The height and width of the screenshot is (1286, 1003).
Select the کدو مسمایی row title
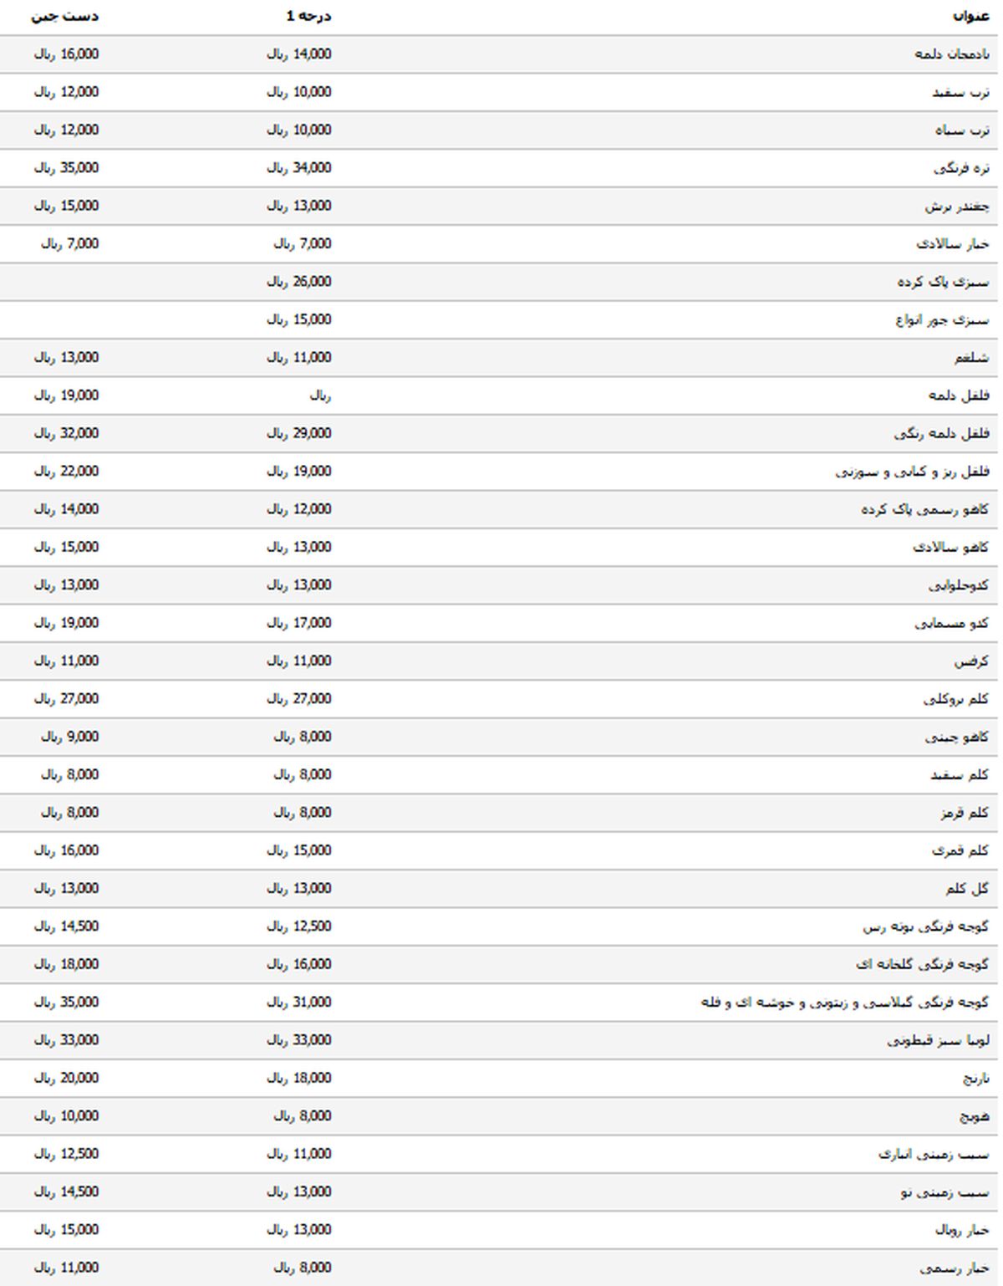pos(952,623)
